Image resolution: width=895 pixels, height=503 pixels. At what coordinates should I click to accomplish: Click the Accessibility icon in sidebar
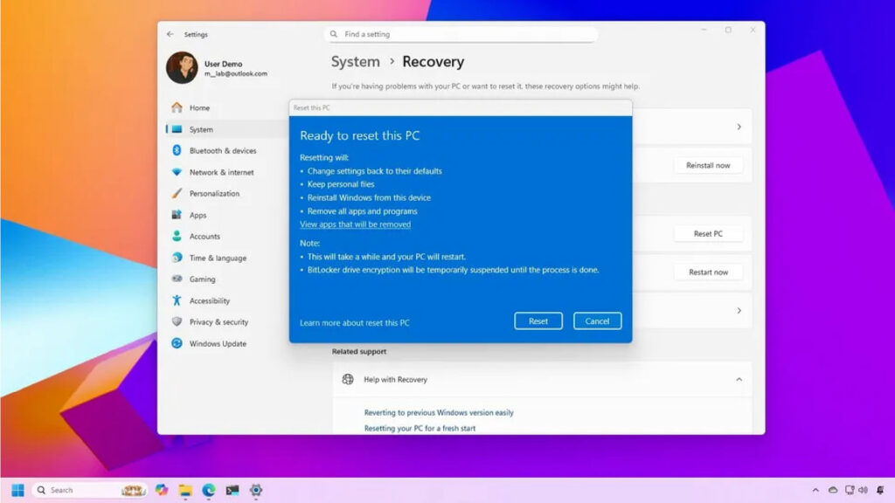point(177,300)
